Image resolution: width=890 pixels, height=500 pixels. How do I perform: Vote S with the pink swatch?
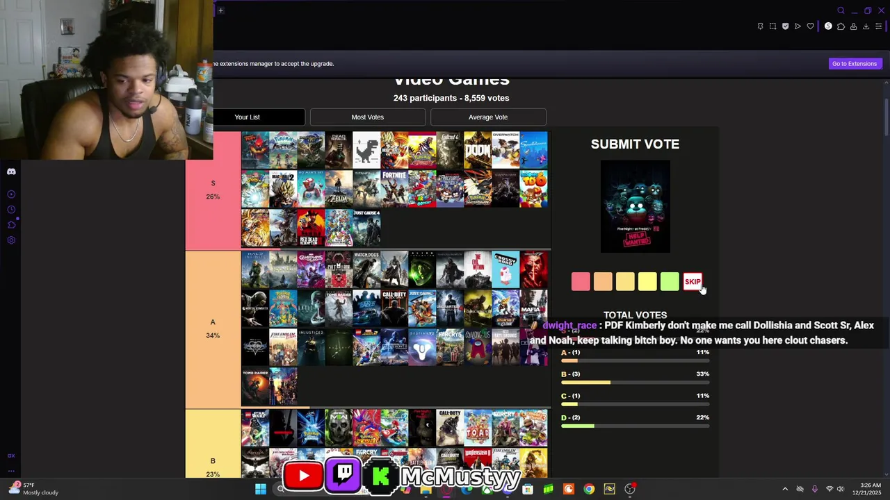point(581,281)
